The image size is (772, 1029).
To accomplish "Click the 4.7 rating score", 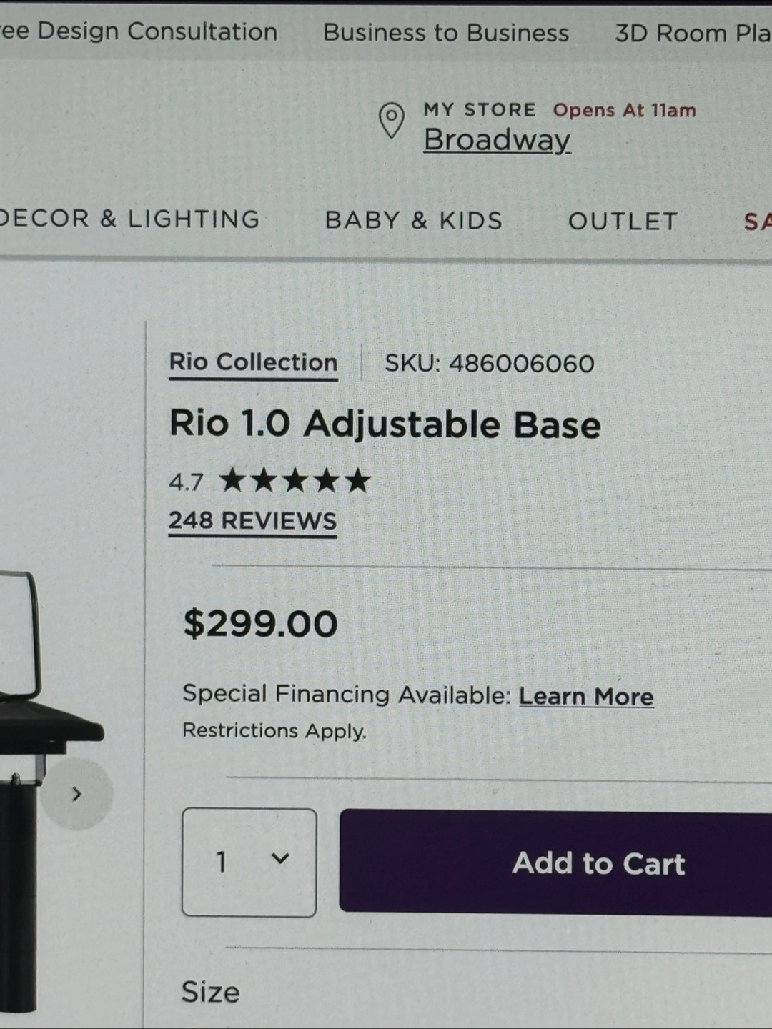I will (186, 482).
